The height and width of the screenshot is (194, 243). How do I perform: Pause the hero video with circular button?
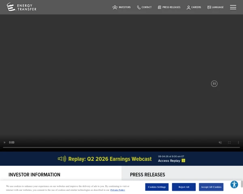214,84
